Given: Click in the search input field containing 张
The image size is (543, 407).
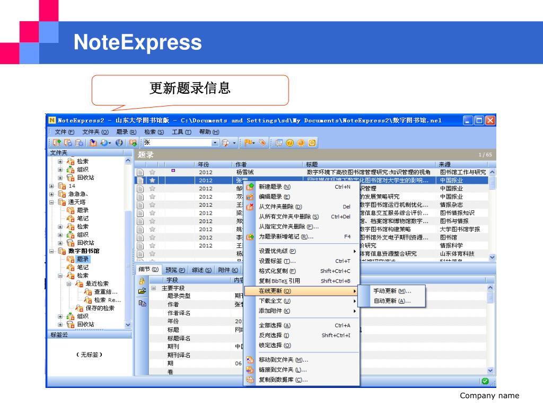Looking at the screenshot, I should pos(177,143).
